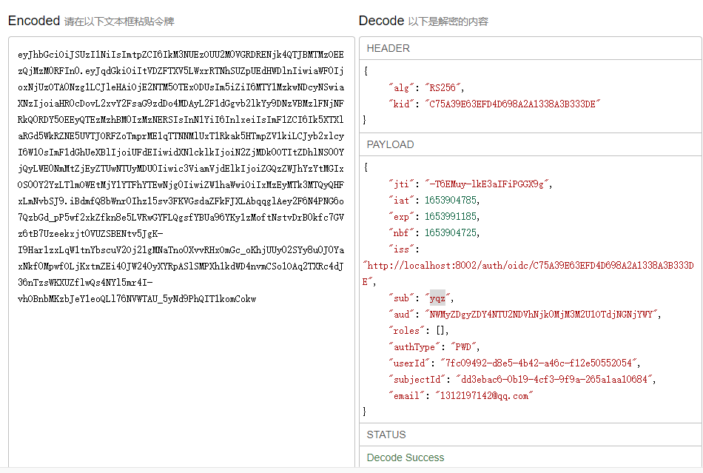Click the subjectId value

554,379
